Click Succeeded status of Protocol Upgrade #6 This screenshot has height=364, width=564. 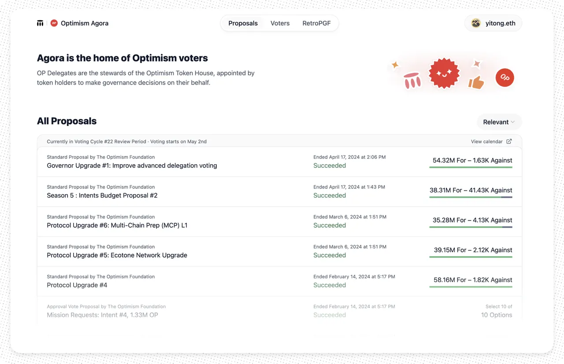coord(330,225)
